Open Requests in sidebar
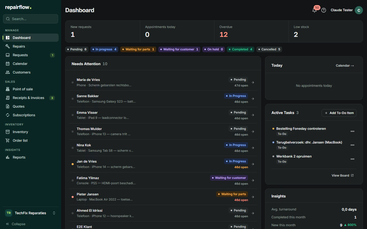Image resolution: width=367 pixels, height=229 pixels. point(31,55)
